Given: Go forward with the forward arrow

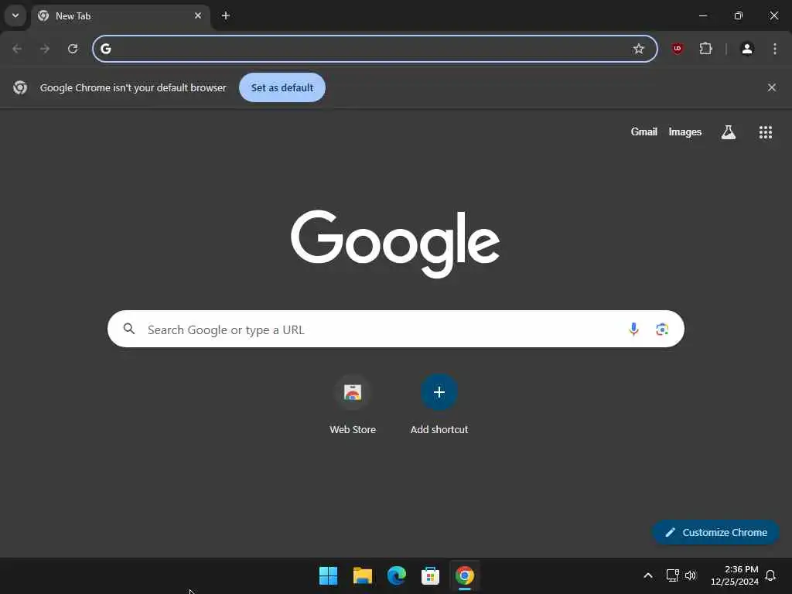Looking at the screenshot, I should point(45,49).
